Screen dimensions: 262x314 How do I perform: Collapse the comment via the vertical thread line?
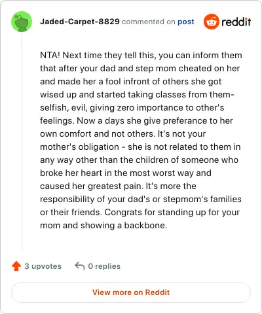[22, 142]
